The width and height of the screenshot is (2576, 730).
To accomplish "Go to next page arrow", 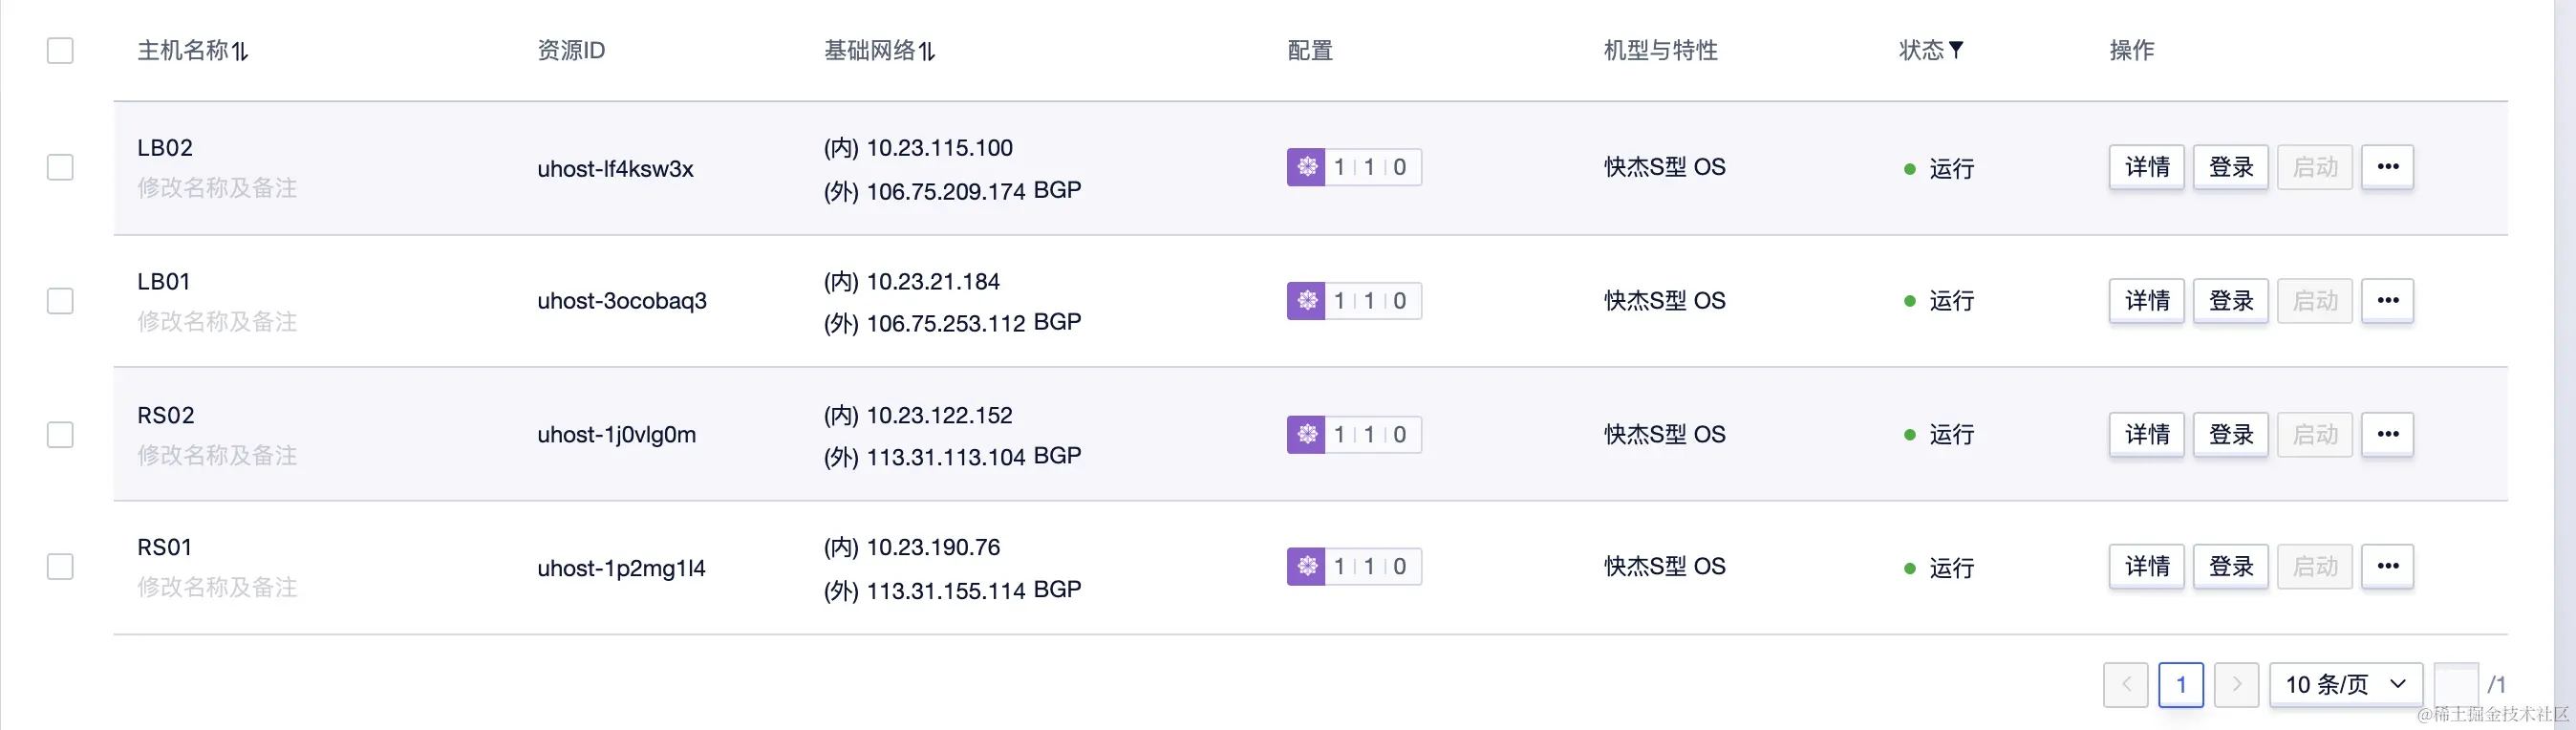I will tap(2236, 685).
